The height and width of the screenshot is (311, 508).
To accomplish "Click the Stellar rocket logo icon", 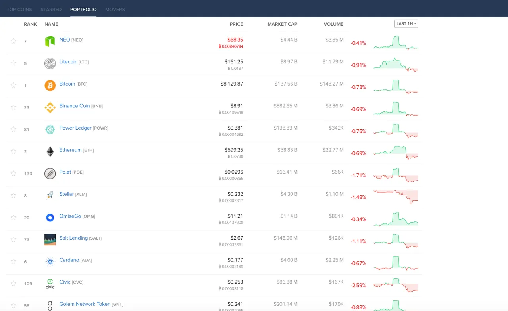I will coord(50,195).
